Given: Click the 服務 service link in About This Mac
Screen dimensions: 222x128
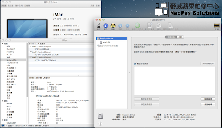Looking at the screenshot, I should [97, 6].
